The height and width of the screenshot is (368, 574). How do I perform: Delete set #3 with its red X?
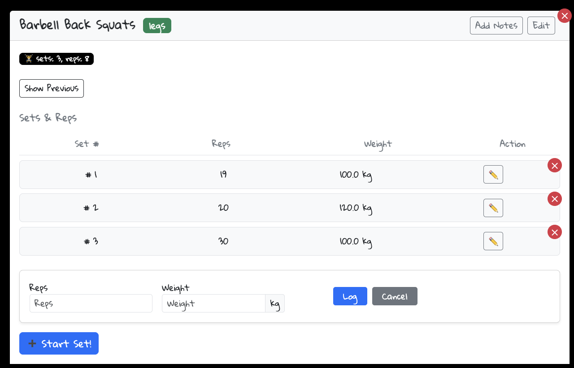pyautogui.click(x=555, y=232)
